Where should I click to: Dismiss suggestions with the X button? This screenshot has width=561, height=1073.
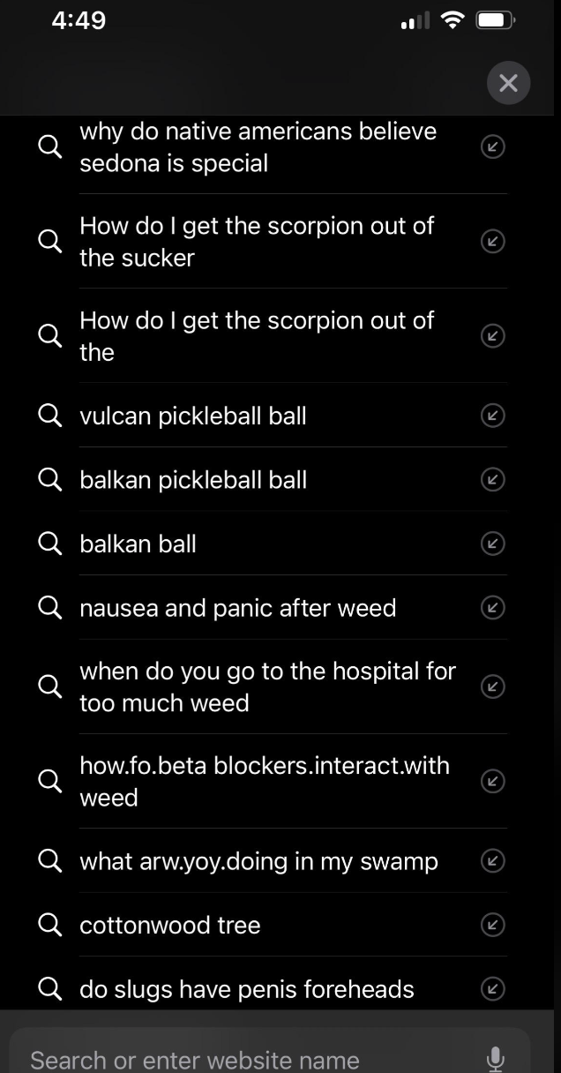pyautogui.click(x=508, y=82)
